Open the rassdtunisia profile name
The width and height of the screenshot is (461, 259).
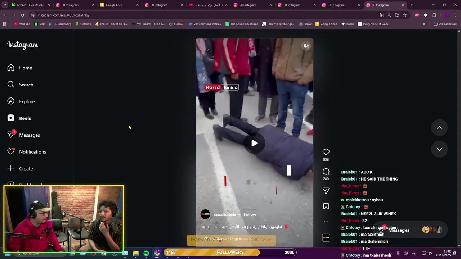[225, 214]
